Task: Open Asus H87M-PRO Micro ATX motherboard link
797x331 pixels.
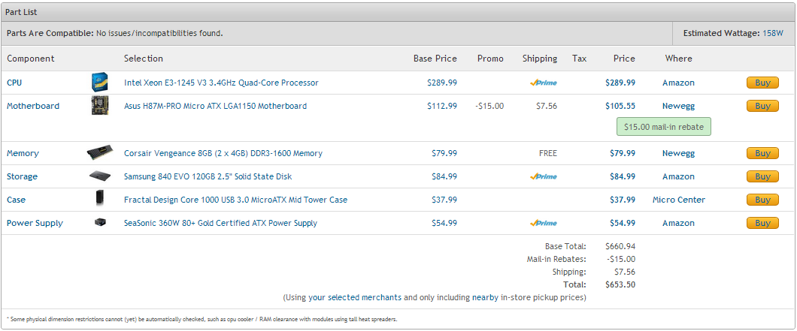Action: [x=216, y=106]
